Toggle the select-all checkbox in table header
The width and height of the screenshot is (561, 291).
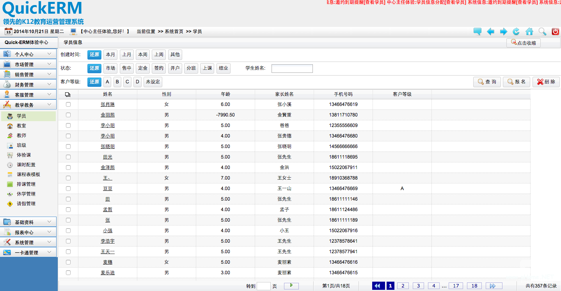point(69,93)
